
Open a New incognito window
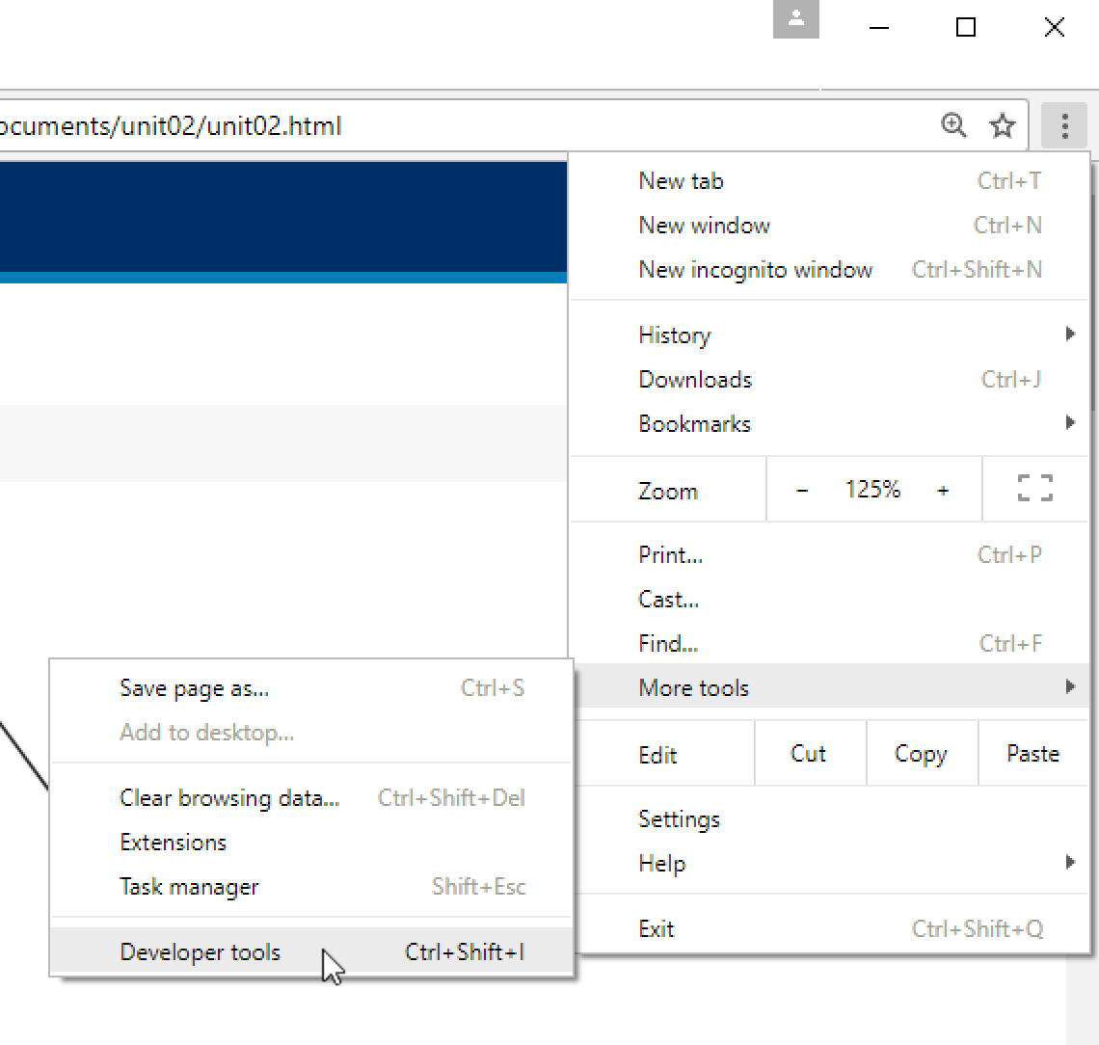(x=756, y=270)
